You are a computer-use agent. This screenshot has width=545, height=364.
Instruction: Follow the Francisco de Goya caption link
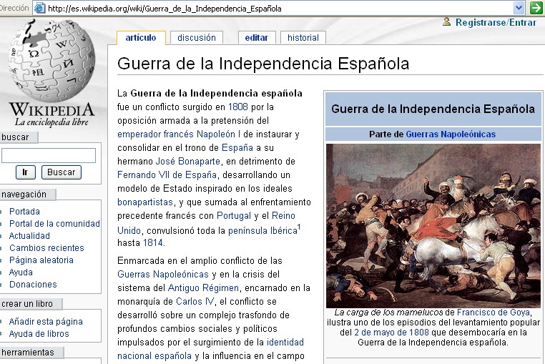coord(494,313)
